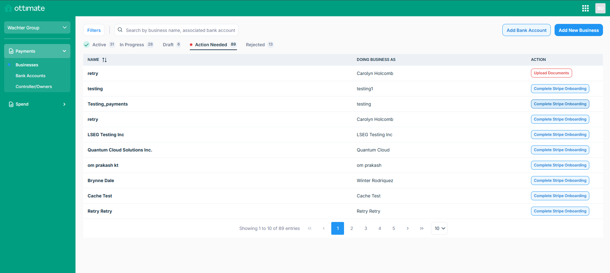
Task: Click Add Bank Account button
Action: click(527, 30)
